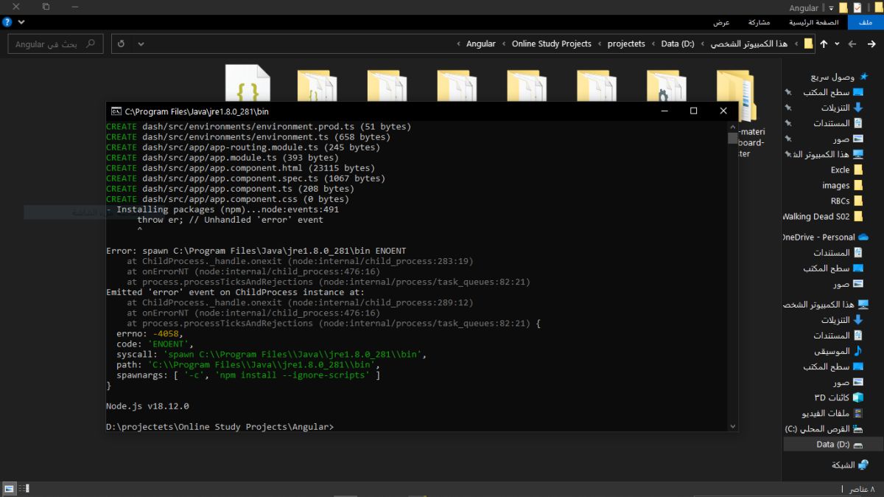Click 'CREATE dash/src/app/app.module.ts' console line
This screenshot has height=497, width=884.
click(222, 158)
